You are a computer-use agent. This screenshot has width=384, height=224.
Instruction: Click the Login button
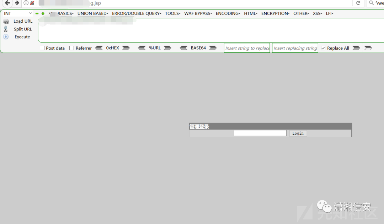(298, 133)
